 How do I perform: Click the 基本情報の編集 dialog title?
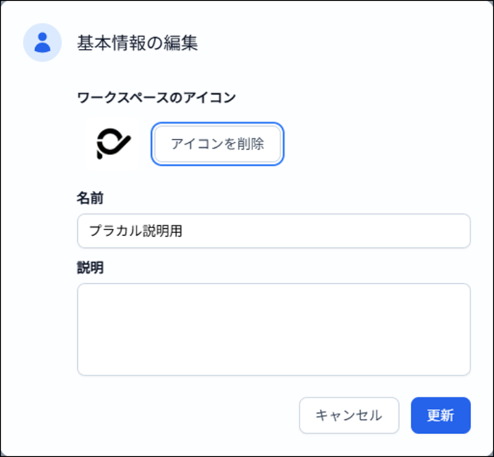click(x=137, y=43)
